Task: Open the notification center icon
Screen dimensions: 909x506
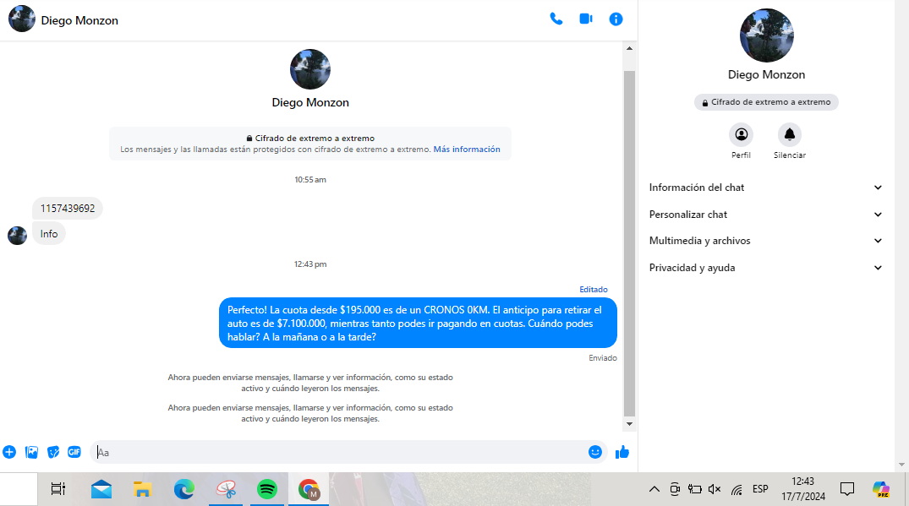Action: [847, 489]
